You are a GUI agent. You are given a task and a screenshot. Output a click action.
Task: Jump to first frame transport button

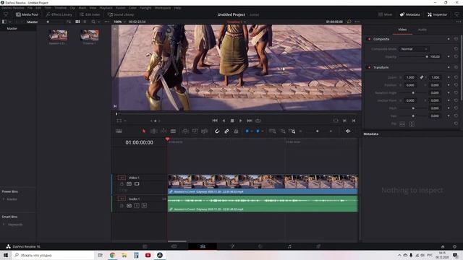(215, 121)
